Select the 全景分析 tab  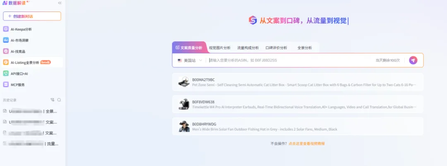coord(305,48)
